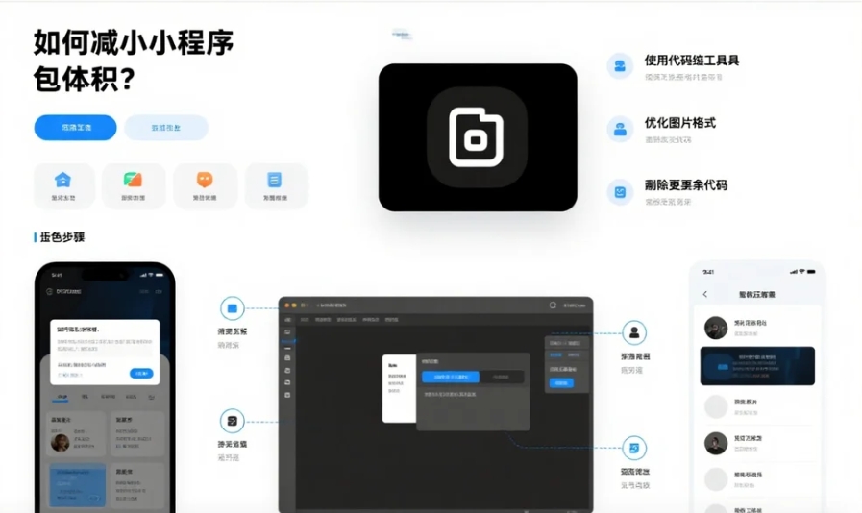Image resolution: width=862 pixels, height=513 pixels.
Task: Click the small blue button in desktop right panel
Action: pos(560,383)
